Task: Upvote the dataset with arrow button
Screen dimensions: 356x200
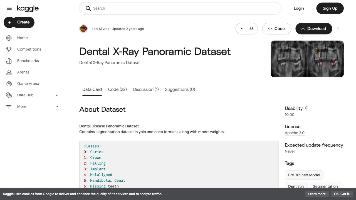Action: pos(241,29)
